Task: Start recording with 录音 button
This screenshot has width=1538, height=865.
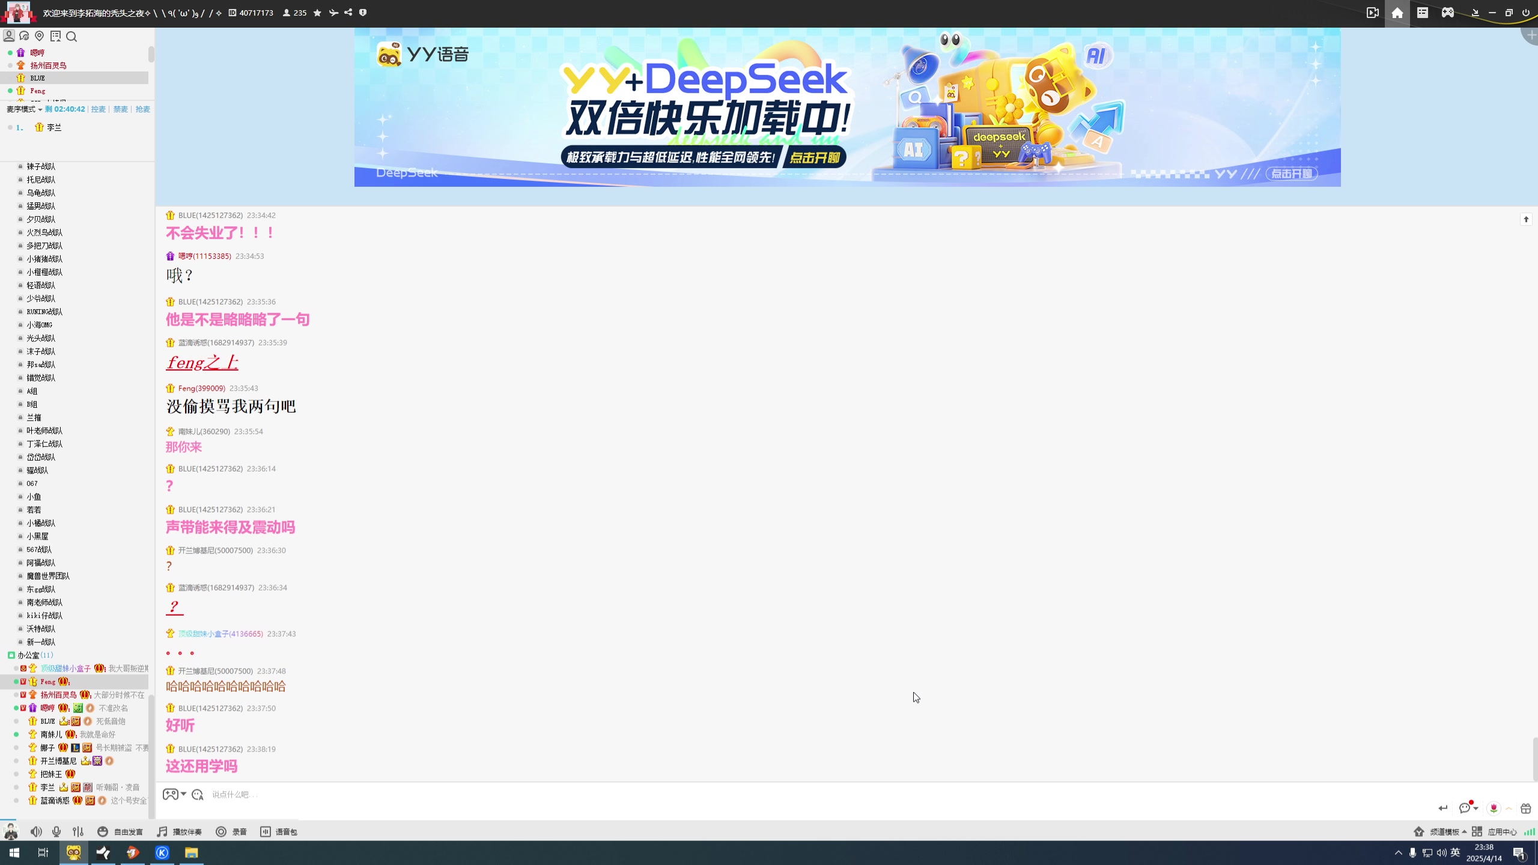Action: pos(231,831)
